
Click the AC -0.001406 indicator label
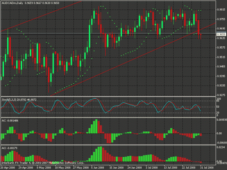tap(10, 121)
